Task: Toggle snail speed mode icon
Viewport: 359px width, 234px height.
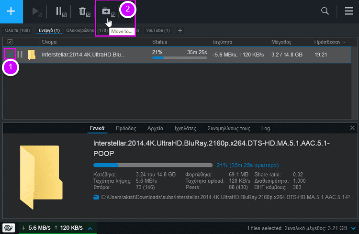Action: pyautogui.click(x=9, y=228)
